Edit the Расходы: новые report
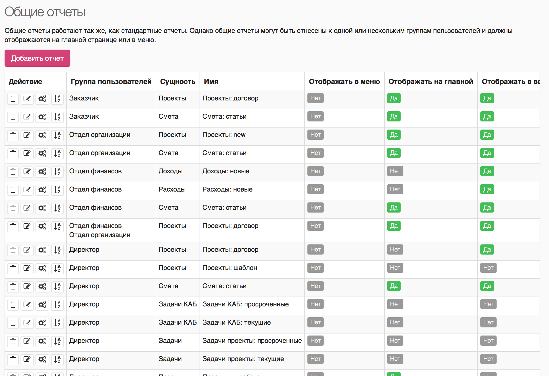Image resolution: width=549 pixels, height=376 pixels. pyautogui.click(x=27, y=190)
